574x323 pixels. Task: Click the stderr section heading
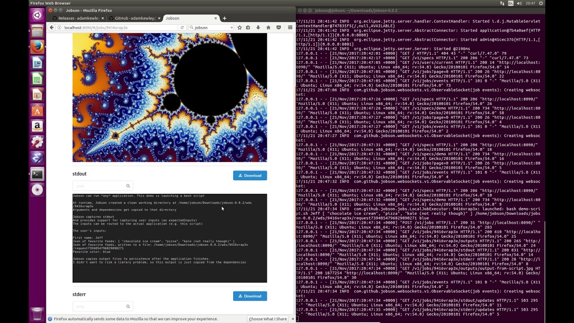[79, 294]
